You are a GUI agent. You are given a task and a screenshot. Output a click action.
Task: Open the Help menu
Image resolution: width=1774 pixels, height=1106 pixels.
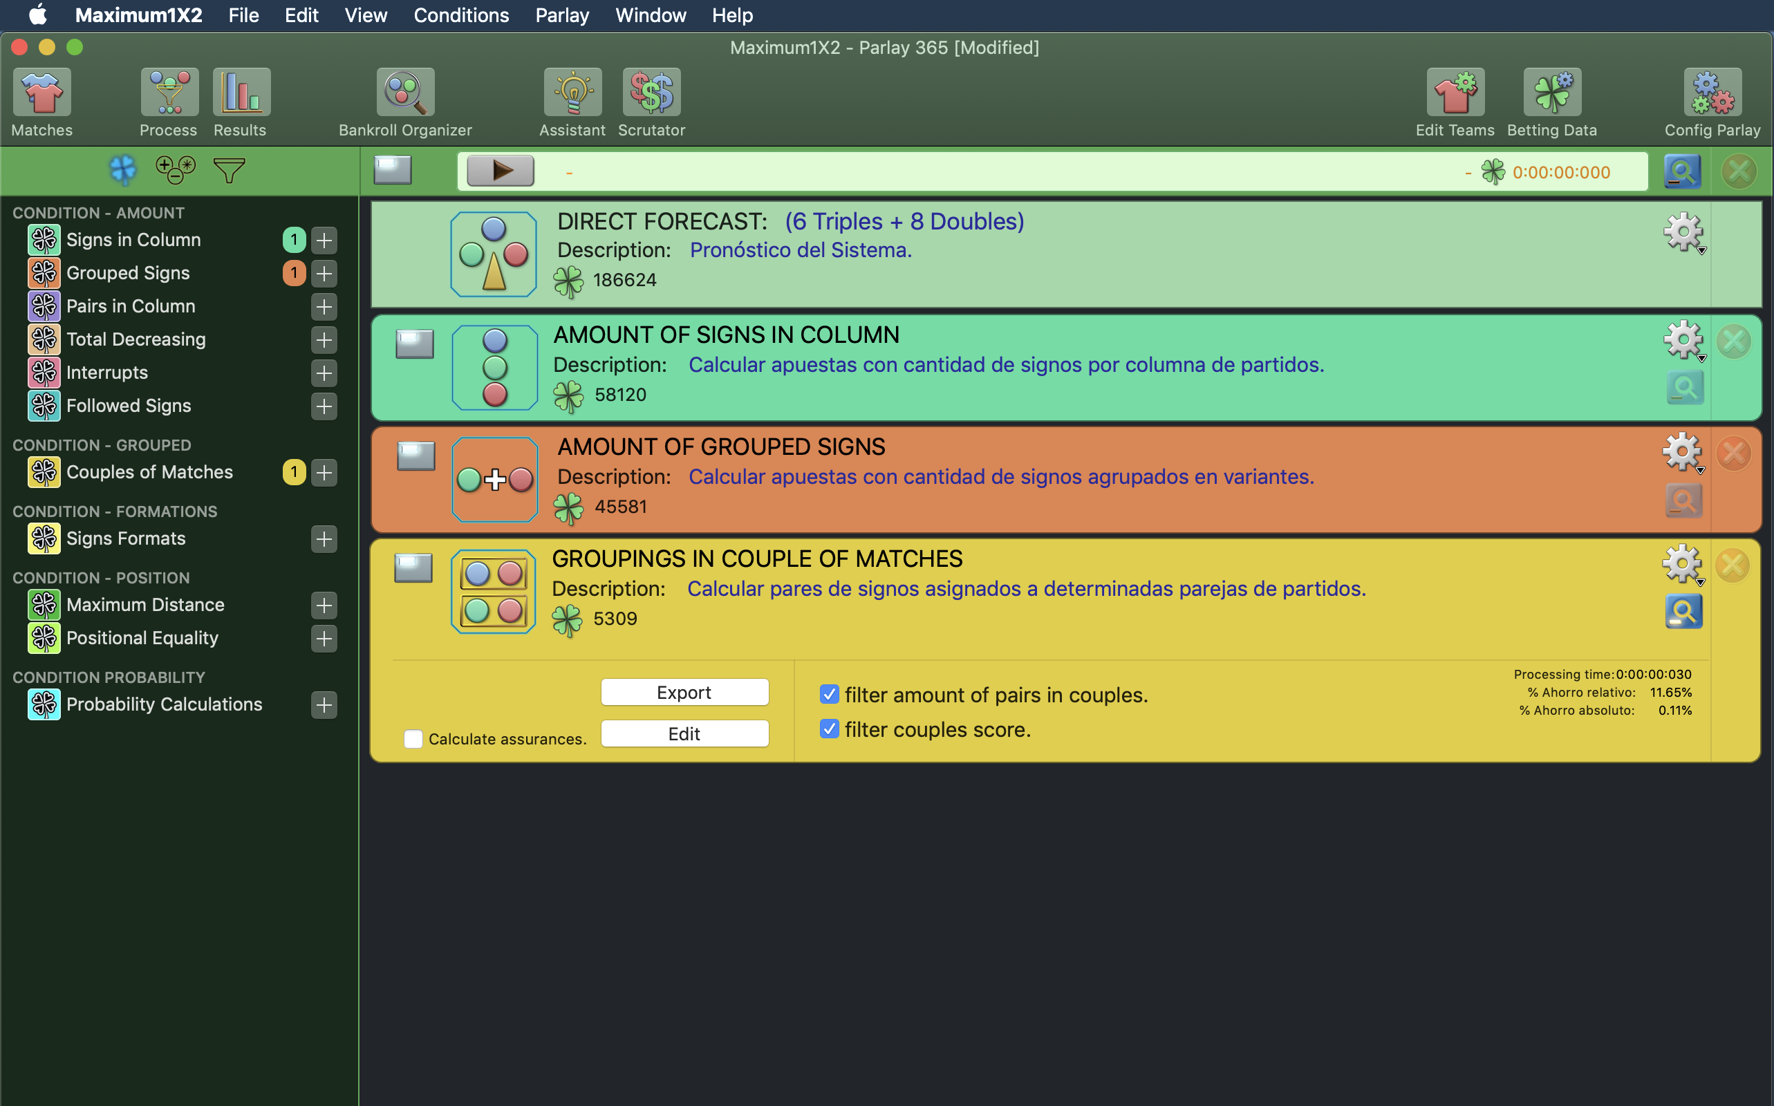point(732,15)
